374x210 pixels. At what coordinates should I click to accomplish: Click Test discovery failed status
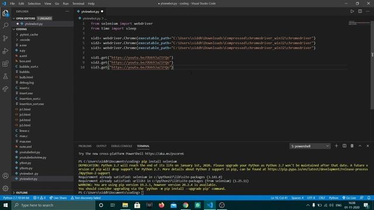point(86,198)
